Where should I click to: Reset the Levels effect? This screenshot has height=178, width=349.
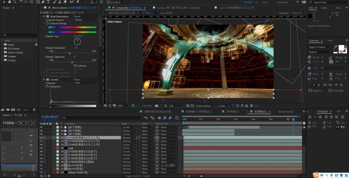pyautogui.click(x=77, y=80)
